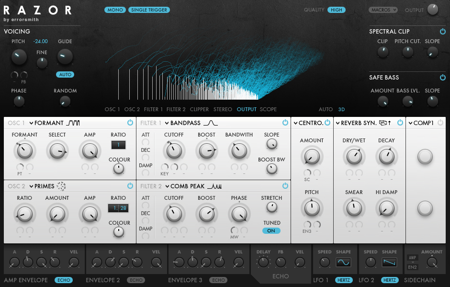Disable the Reverb Syn. power icon
The image size is (450, 287).
coord(401,123)
